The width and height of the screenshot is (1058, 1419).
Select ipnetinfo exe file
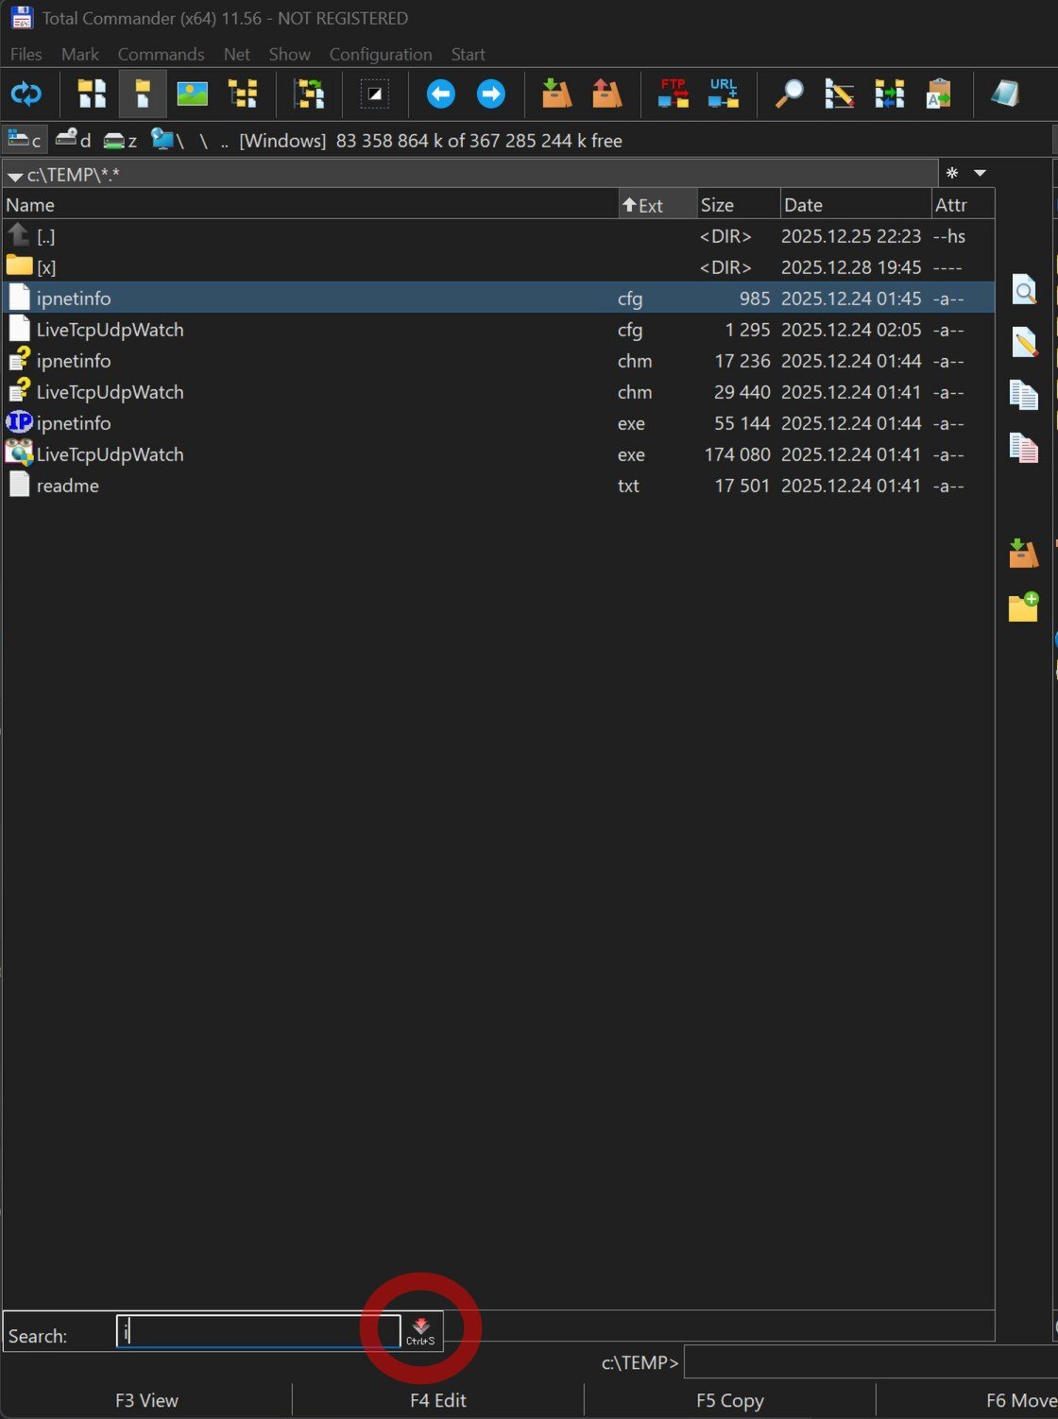[x=499, y=423]
